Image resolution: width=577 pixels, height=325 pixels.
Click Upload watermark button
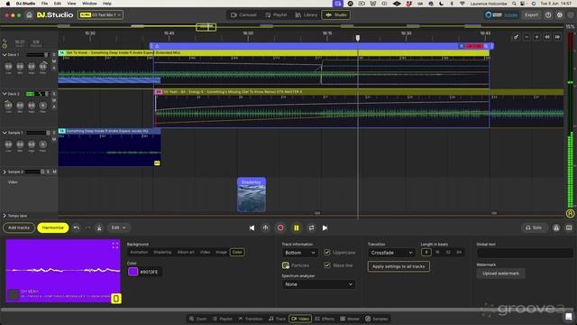coord(500,274)
